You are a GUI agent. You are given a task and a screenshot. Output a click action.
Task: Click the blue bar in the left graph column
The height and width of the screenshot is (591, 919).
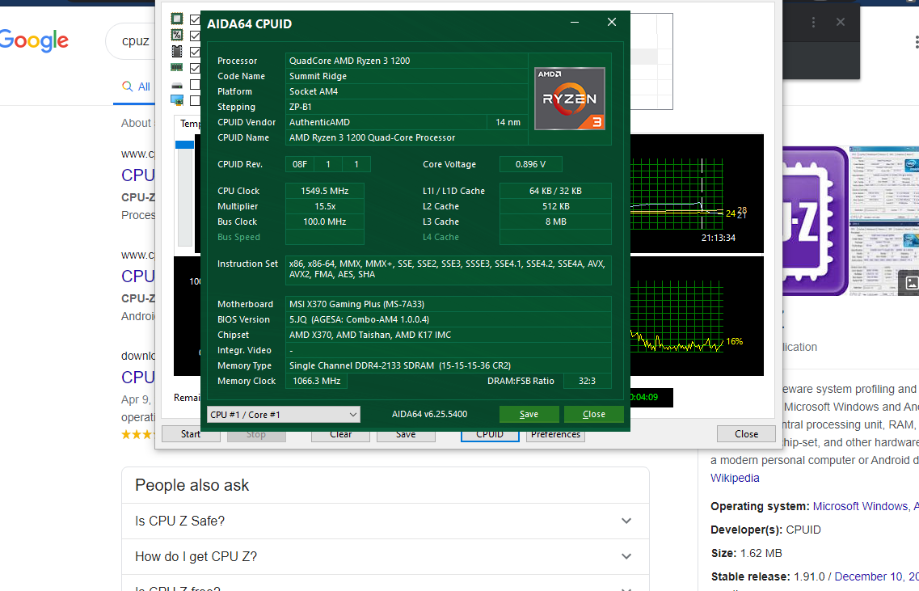coord(184,145)
